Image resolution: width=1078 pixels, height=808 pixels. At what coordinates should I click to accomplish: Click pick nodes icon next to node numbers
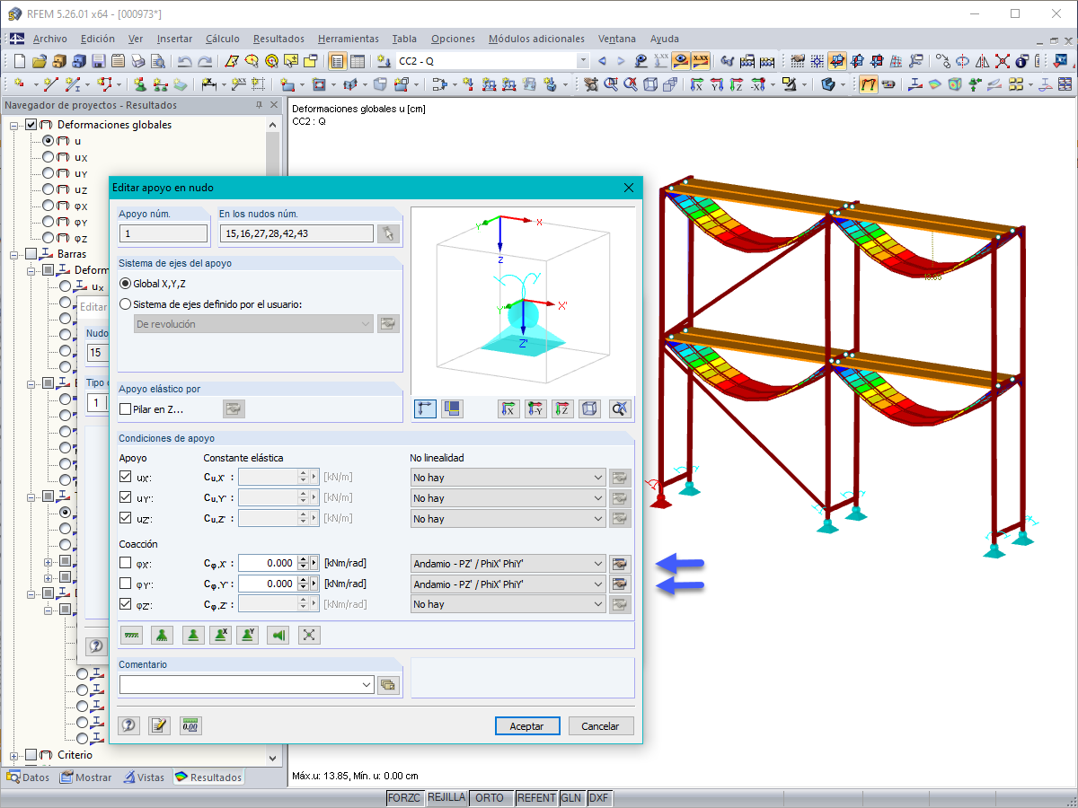(388, 233)
